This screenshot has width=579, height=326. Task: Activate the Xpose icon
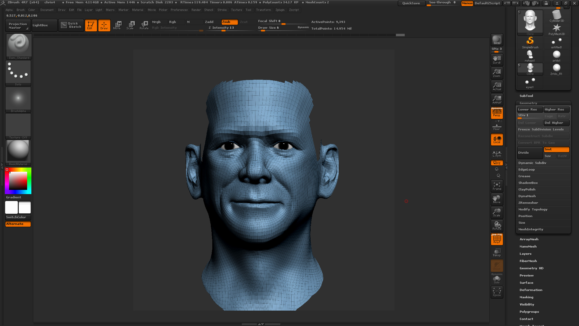point(497,292)
